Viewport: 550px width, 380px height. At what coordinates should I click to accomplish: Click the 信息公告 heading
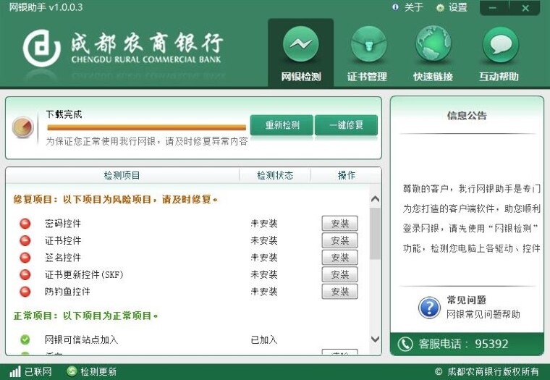pos(467,115)
